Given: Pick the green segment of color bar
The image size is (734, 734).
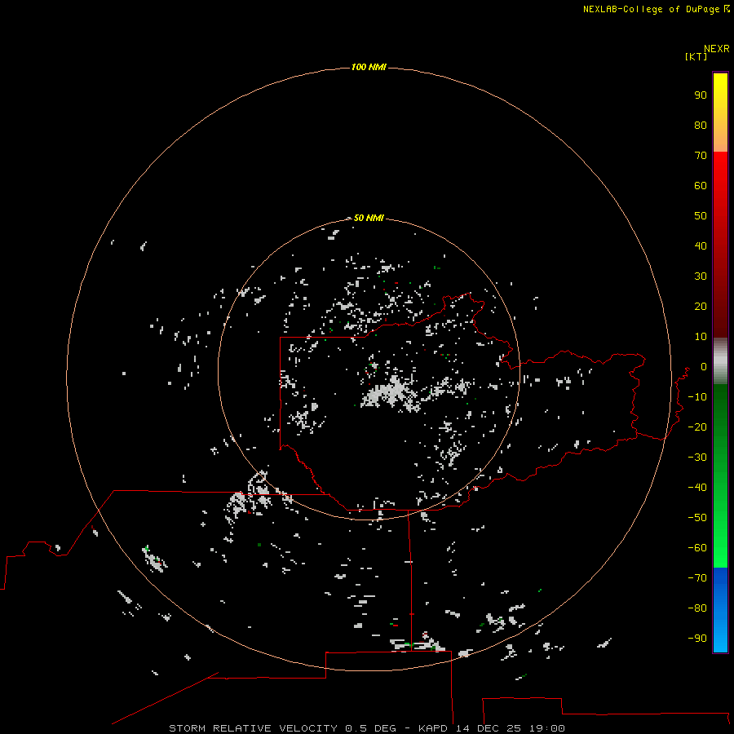Looking at the screenshot, I should pyautogui.click(x=720, y=476).
